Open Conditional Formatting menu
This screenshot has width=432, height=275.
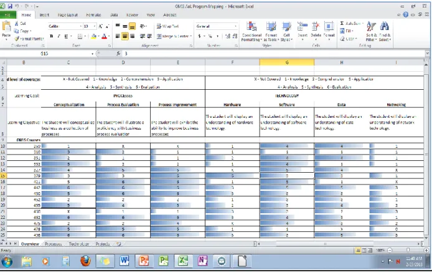click(251, 31)
